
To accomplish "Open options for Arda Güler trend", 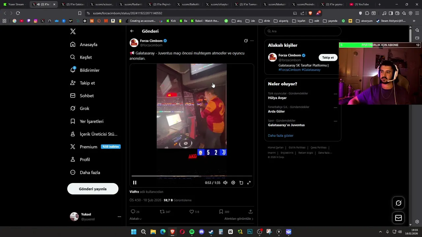I will [x=335, y=107].
